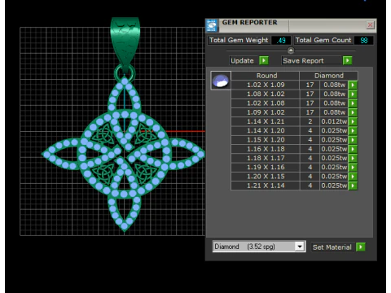Click the material dropdown arrow button
Image resolution: width=391 pixels, height=293 pixels.
(x=300, y=247)
